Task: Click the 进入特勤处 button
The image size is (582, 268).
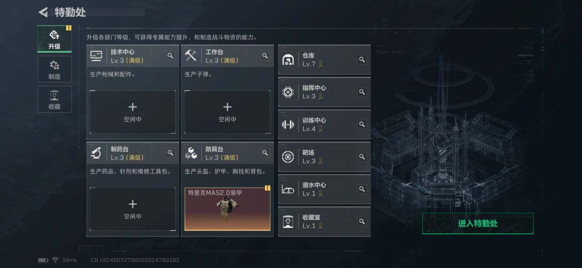Action: click(478, 223)
